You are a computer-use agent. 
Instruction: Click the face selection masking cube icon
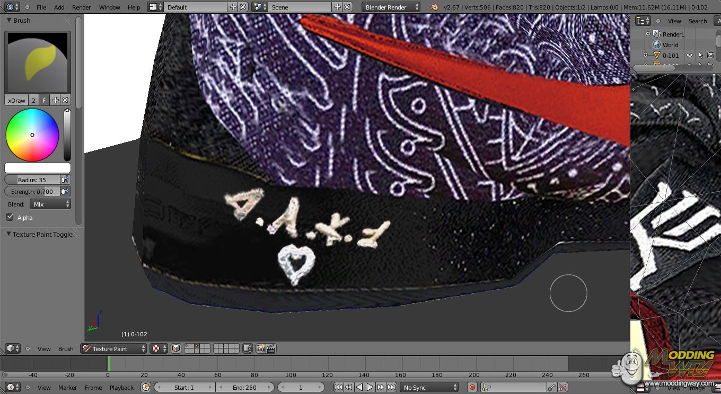point(176,348)
